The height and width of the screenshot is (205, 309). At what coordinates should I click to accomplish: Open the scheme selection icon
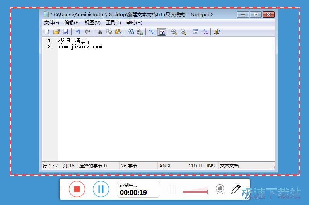click(x=196, y=32)
